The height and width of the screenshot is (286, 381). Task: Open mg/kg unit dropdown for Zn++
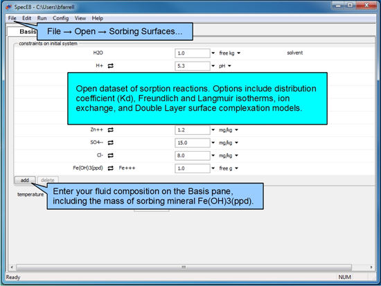(x=236, y=130)
